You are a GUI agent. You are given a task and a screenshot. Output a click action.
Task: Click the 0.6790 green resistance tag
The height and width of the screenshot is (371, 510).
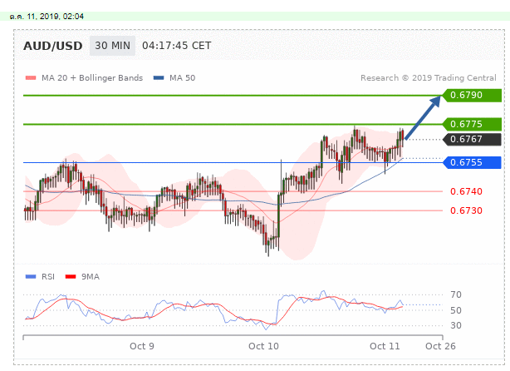(472, 95)
